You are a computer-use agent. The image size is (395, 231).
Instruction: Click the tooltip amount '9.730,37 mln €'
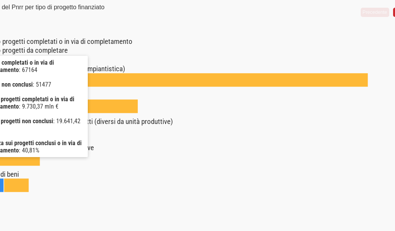tap(40, 107)
